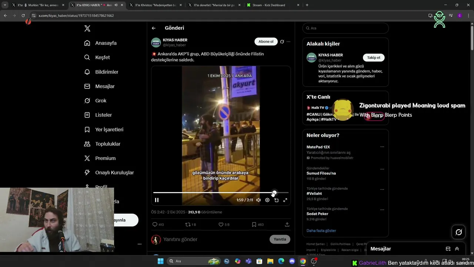
Task: Click the browser address bar URL
Action: (x=76, y=16)
